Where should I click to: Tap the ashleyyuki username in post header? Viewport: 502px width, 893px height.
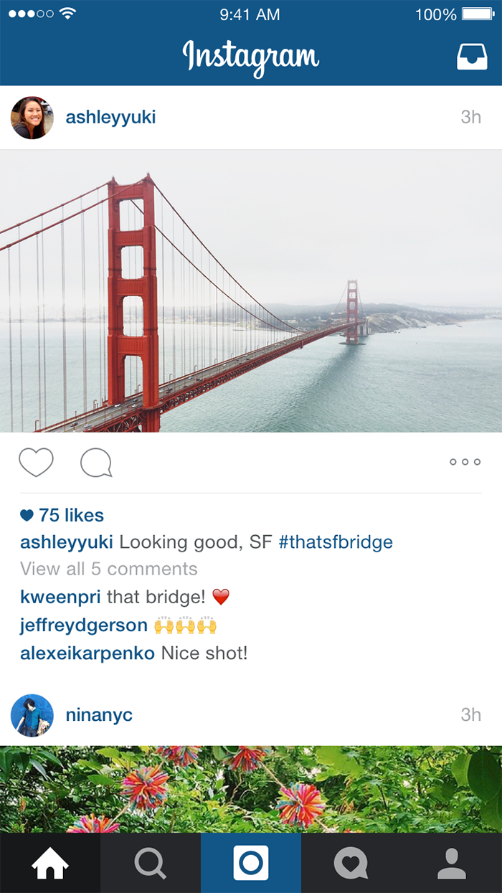[110, 118]
